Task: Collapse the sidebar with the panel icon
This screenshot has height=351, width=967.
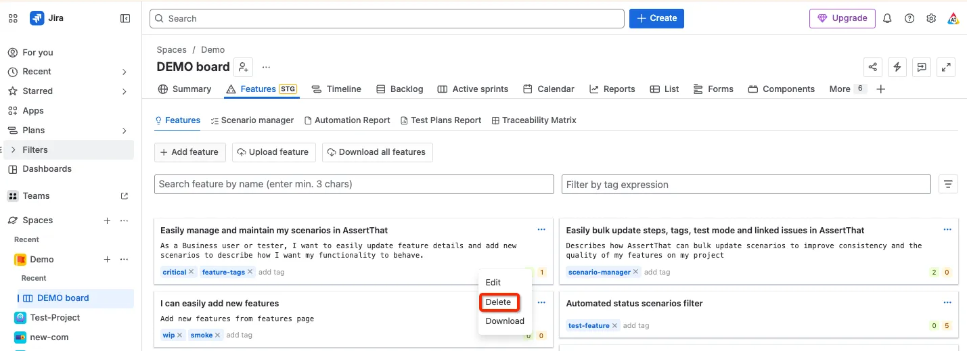Action: [125, 18]
